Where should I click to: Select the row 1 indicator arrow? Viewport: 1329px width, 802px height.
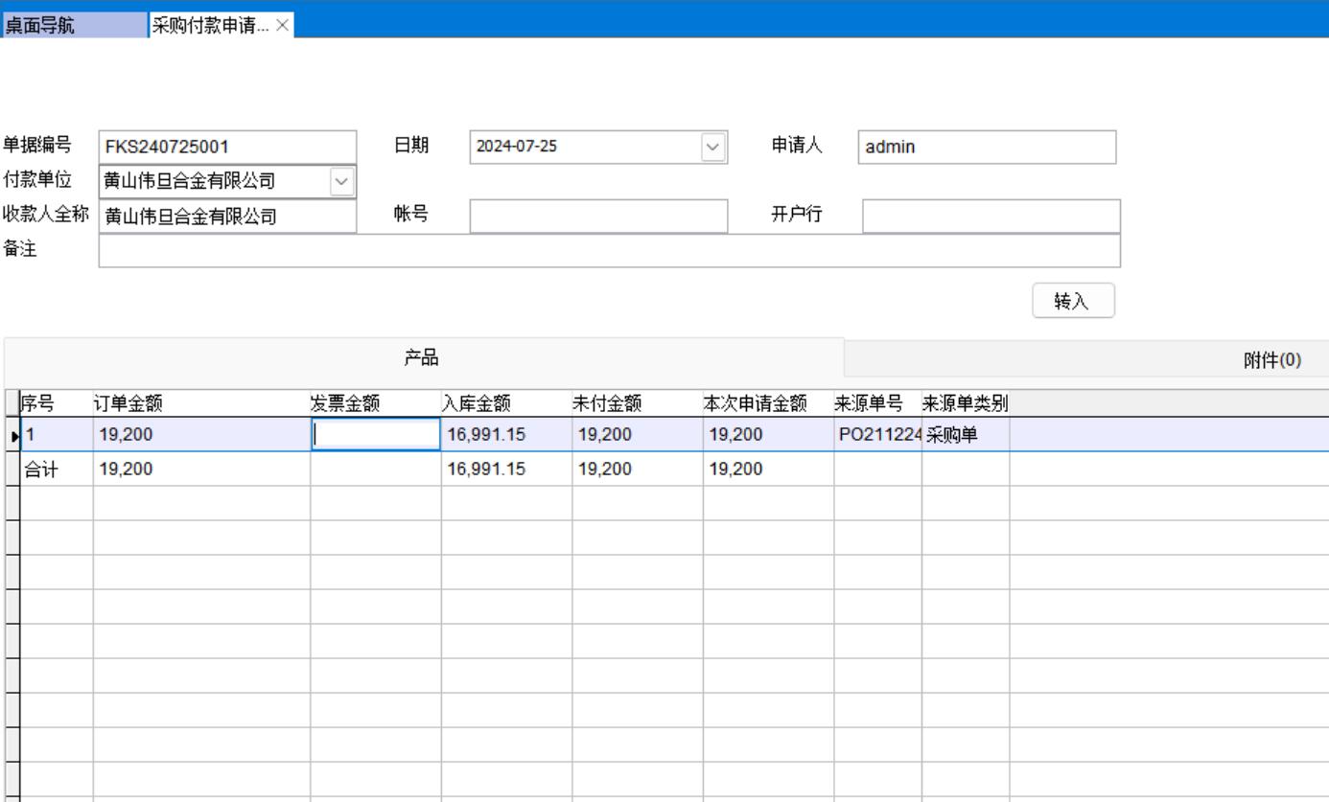tap(12, 435)
